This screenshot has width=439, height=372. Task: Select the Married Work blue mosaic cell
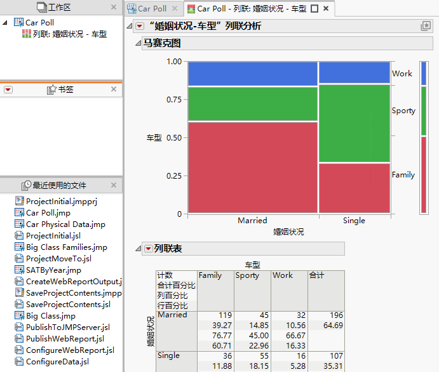coord(253,74)
